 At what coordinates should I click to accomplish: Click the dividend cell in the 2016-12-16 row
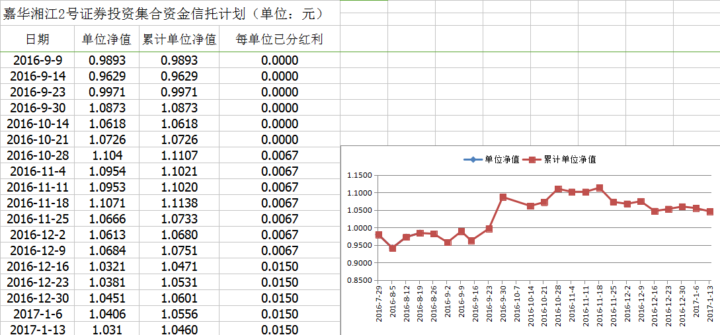[279, 267]
